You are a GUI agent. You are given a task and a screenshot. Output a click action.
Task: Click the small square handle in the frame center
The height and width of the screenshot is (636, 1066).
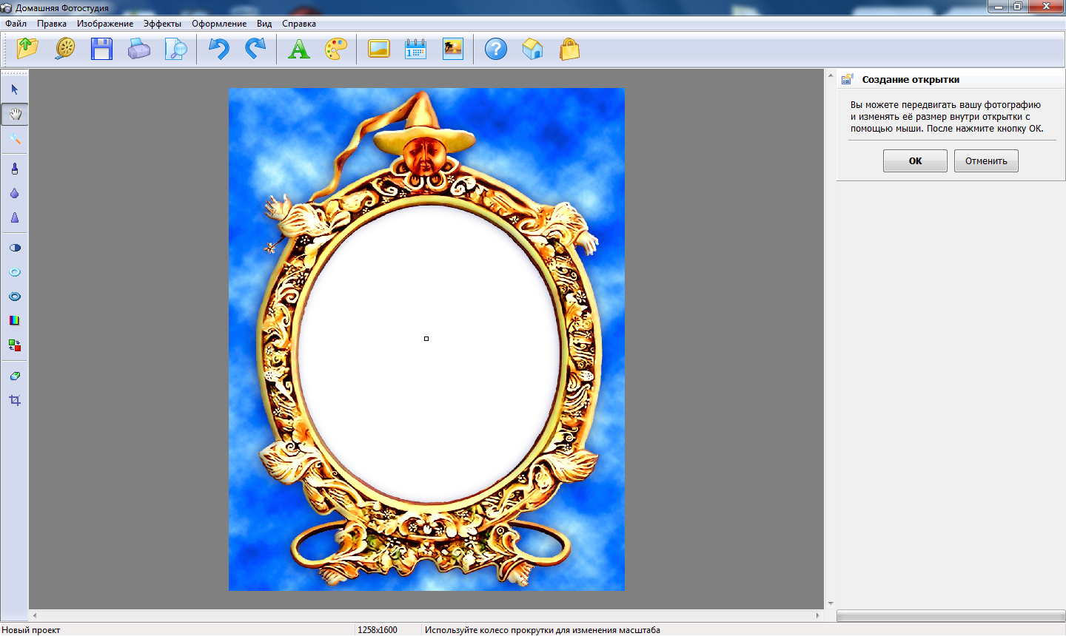[426, 339]
